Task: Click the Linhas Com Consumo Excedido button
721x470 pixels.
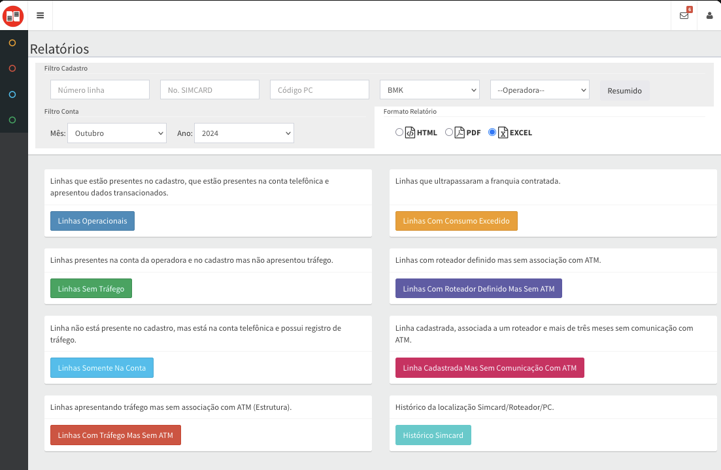Action: (456, 221)
